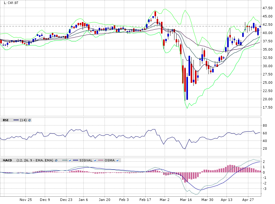275x204 pixels.
Task: Click the SIGNAL legend label
Action: pos(86,160)
